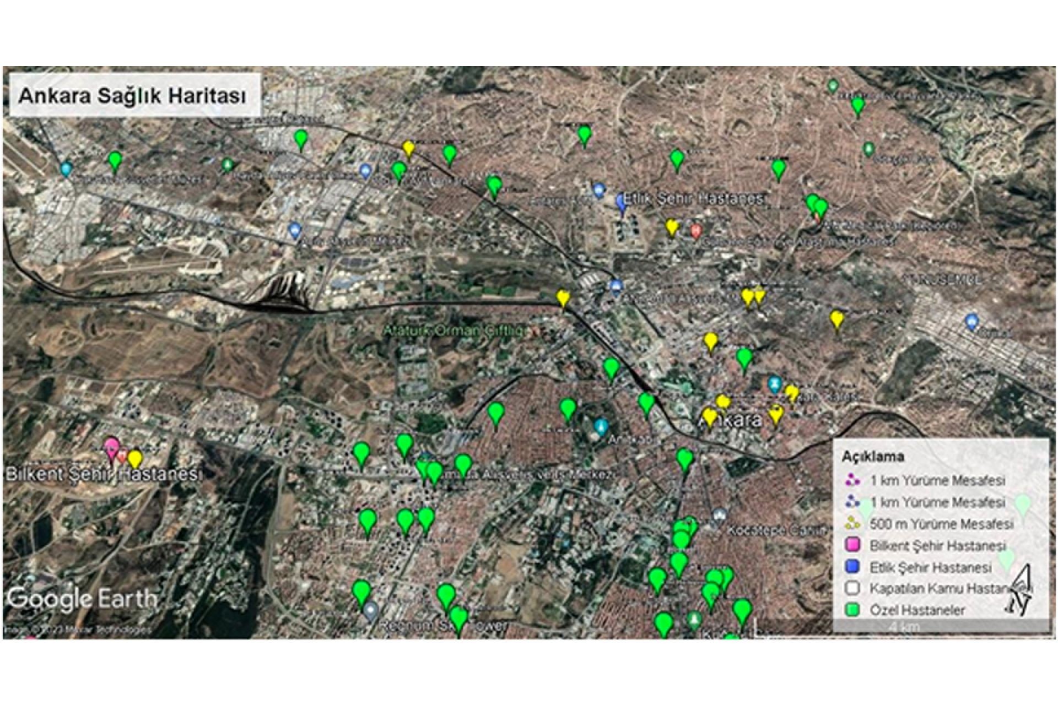
Task: Click the gray marker left of the Regnum Sky Tower label
Action: 371,610
